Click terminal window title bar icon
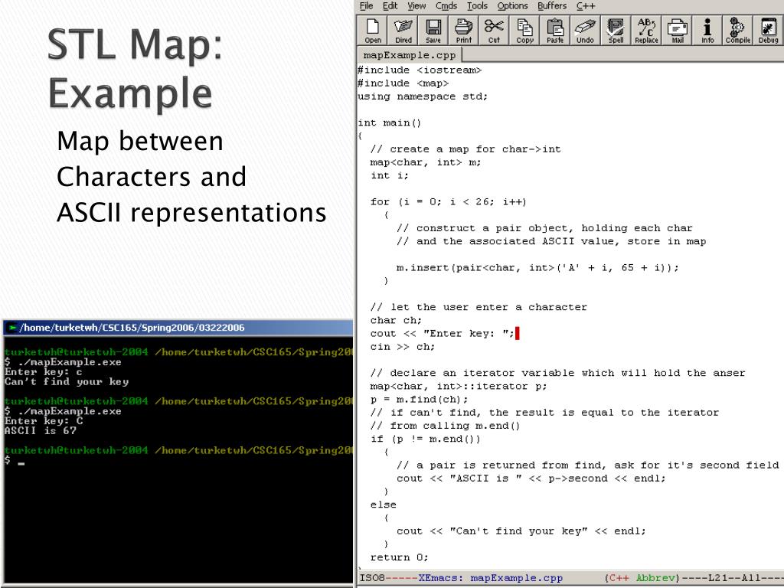The width and height of the screenshot is (784, 588). [12, 328]
